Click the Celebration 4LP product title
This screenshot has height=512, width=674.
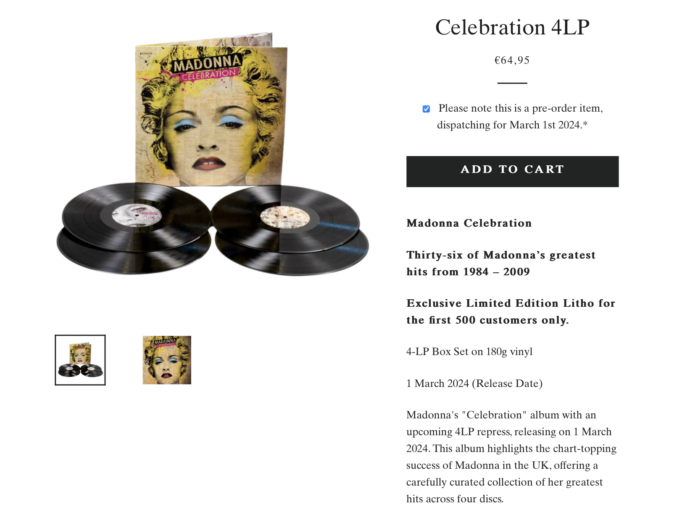pos(512,27)
